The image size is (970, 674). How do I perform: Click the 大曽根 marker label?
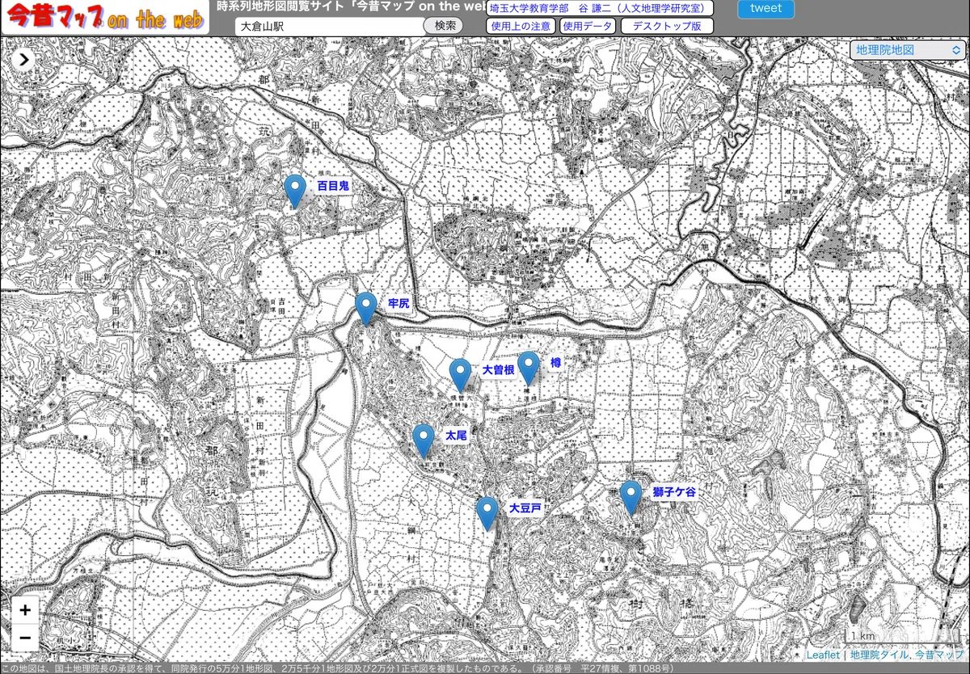[499, 370]
